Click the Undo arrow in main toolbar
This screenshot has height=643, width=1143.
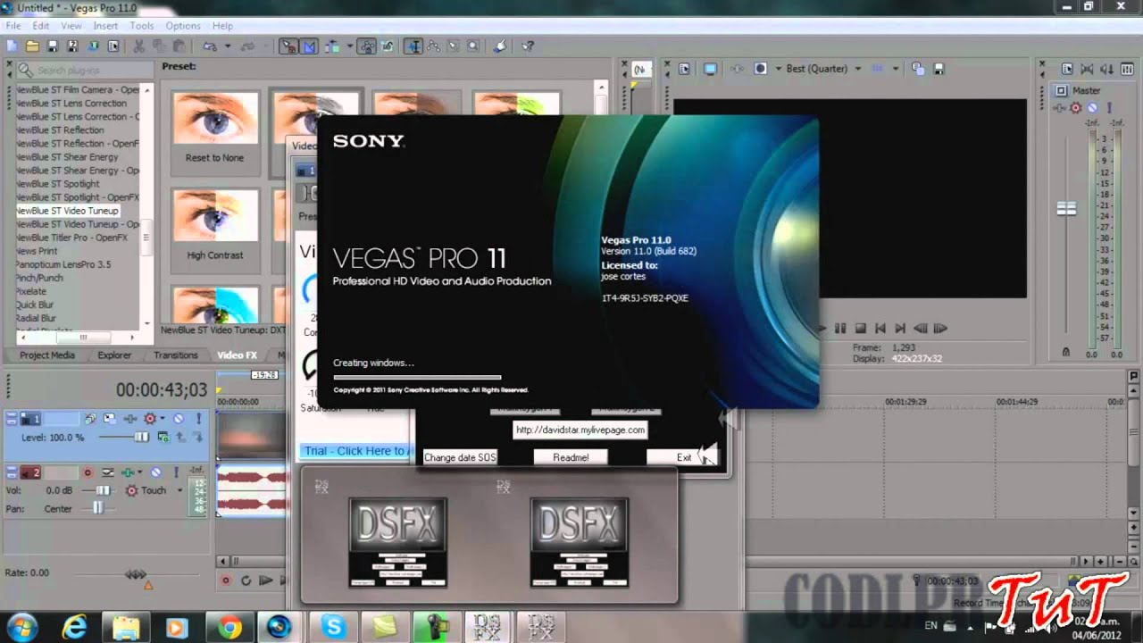(210, 46)
